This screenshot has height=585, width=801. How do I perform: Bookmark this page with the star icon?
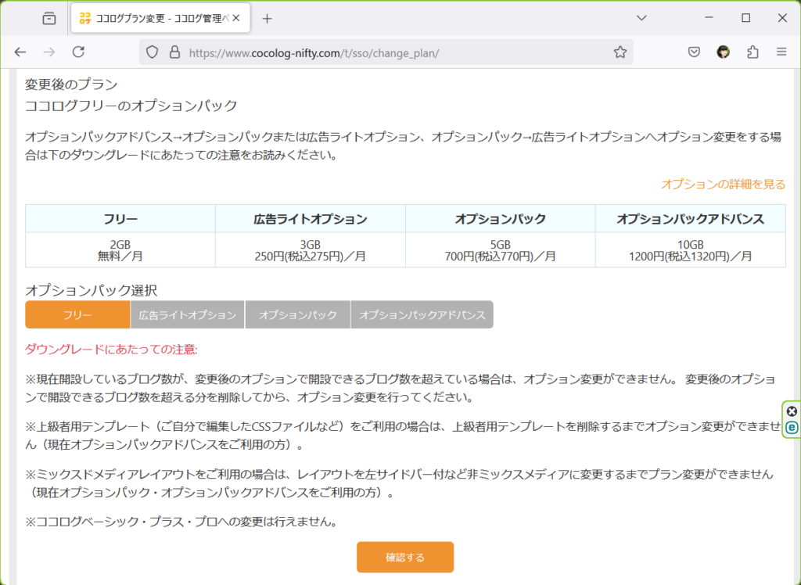[620, 52]
